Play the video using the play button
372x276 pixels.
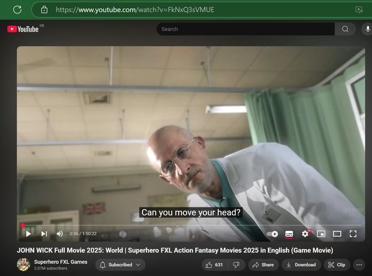point(29,234)
